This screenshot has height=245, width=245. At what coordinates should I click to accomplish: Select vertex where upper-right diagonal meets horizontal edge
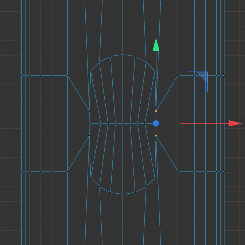pos(178,75)
